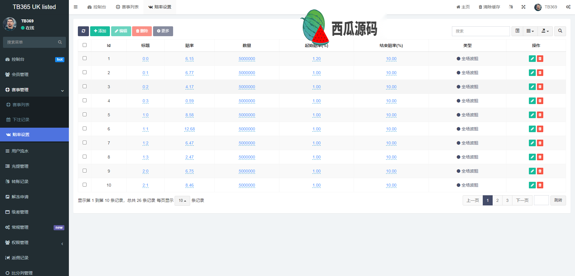Image resolution: width=575 pixels, height=276 pixels.
Task: Enter fullscreen mode via the expand icon
Action: click(x=523, y=7)
